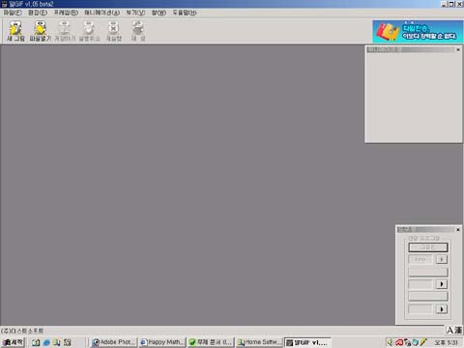Click the outlined top button in options panel
Screen dimensions: 464x348
(428, 247)
